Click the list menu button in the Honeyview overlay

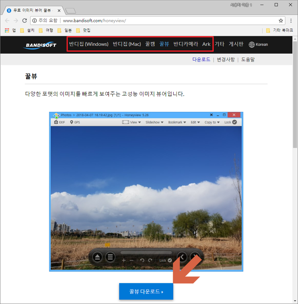point(110,257)
